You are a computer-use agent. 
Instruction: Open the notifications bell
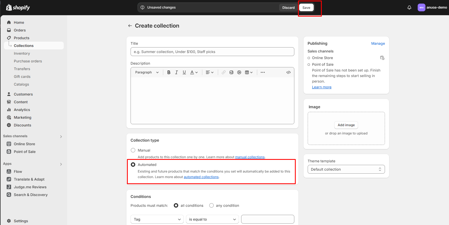tap(409, 7)
